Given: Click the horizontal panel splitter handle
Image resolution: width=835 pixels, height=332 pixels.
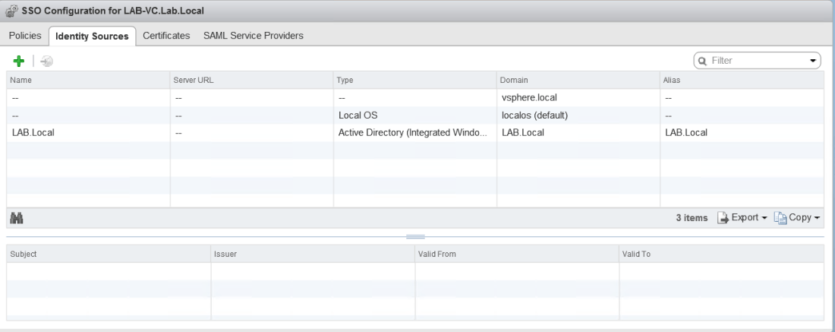Looking at the screenshot, I should tap(417, 236).
